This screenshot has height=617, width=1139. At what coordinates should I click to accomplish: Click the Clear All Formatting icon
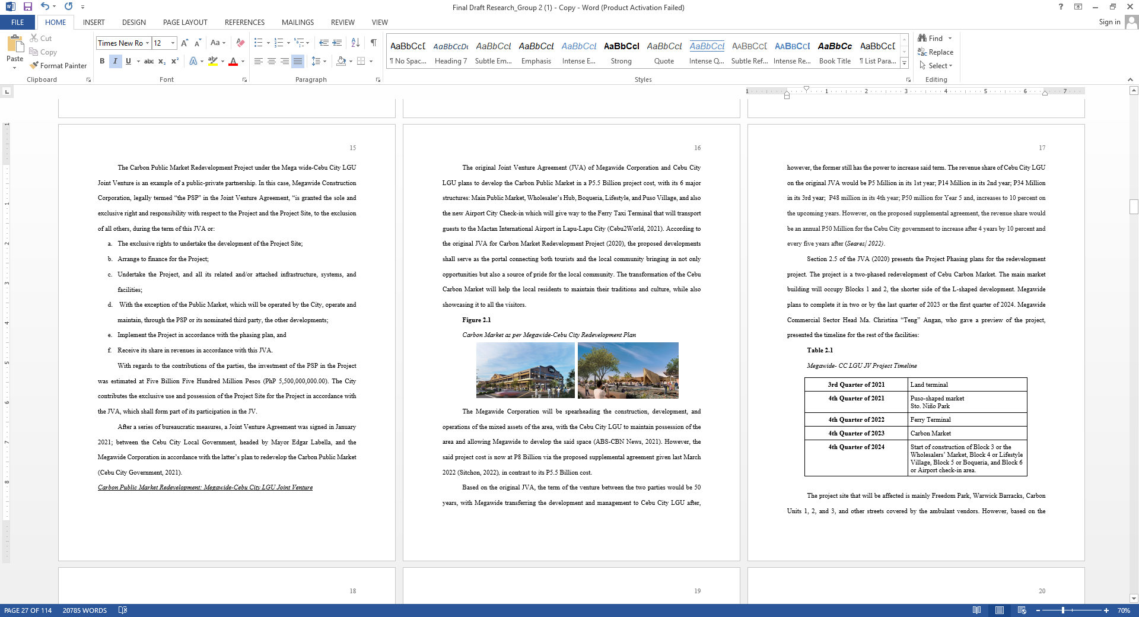click(x=240, y=43)
